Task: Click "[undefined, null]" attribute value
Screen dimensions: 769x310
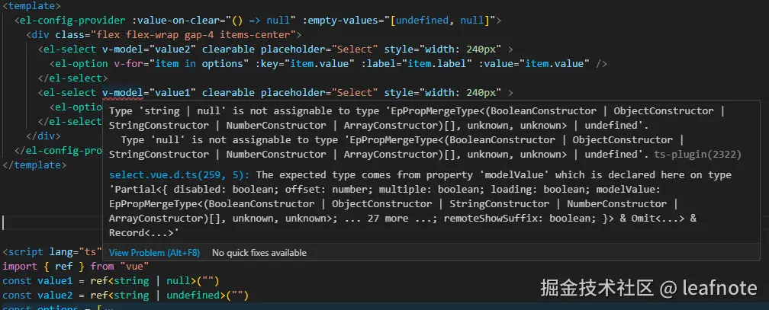Action: point(442,21)
